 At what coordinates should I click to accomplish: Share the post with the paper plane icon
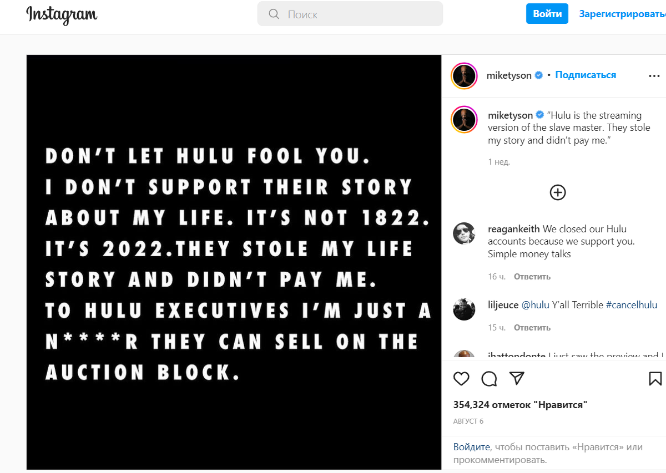(x=517, y=379)
